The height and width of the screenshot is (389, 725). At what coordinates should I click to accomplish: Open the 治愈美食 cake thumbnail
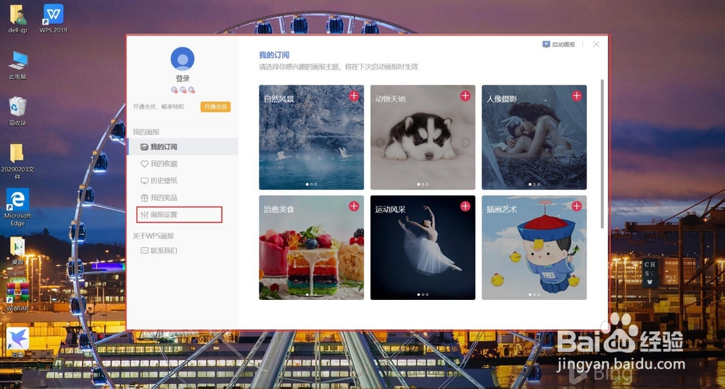(x=311, y=248)
